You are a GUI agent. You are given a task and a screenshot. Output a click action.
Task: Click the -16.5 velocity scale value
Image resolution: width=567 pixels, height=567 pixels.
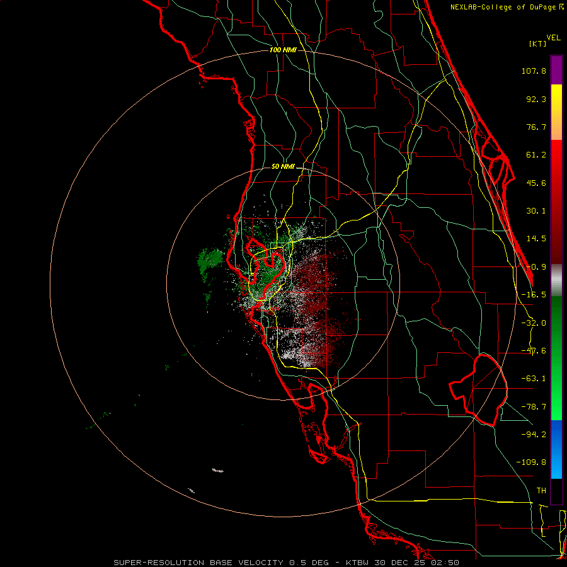[x=534, y=295]
